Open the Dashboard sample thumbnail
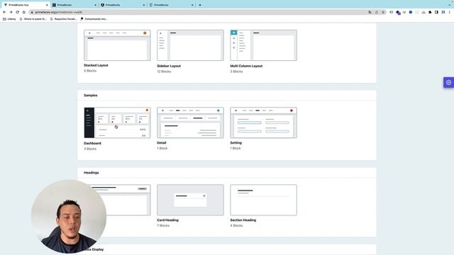This screenshot has width=454, height=255. [117, 123]
